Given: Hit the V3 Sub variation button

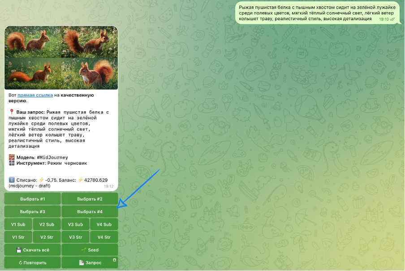Looking at the screenshot, I should click(75, 224).
